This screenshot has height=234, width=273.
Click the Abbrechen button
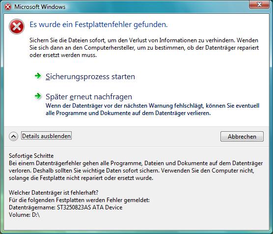[x=242, y=137]
